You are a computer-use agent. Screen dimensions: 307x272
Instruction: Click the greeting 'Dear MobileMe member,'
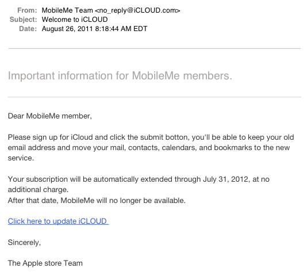tap(50, 116)
